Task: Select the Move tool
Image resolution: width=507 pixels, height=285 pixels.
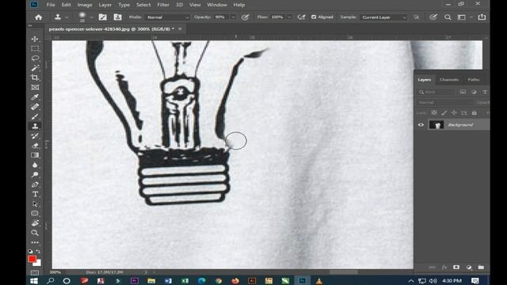Action: (35, 39)
